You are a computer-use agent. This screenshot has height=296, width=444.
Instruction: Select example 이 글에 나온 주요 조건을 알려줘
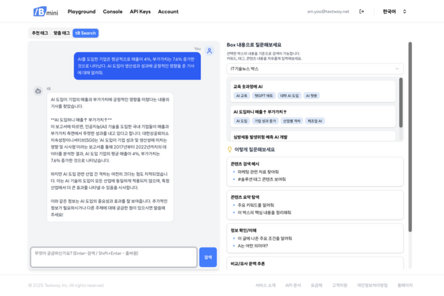[x=265, y=238]
